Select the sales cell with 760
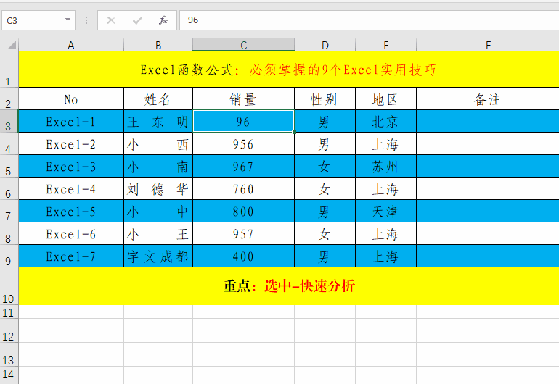Image resolution: width=559 pixels, height=384 pixels. click(x=243, y=188)
